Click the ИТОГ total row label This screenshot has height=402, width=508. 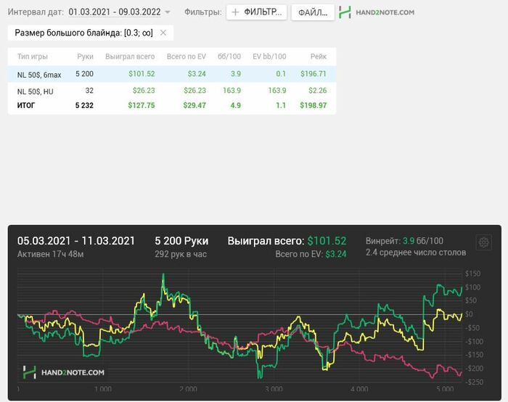(26, 105)
